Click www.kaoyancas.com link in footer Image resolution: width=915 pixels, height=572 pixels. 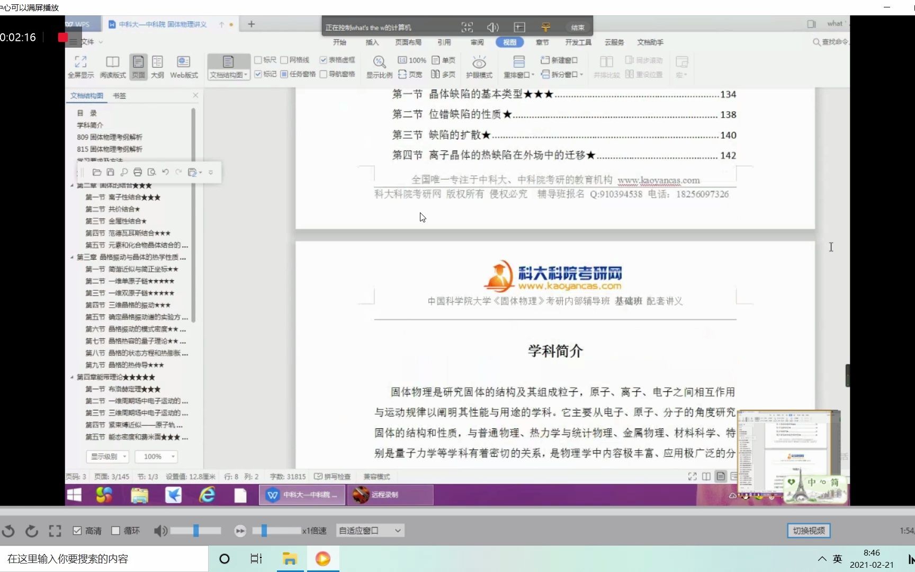(x=659, y=180)
